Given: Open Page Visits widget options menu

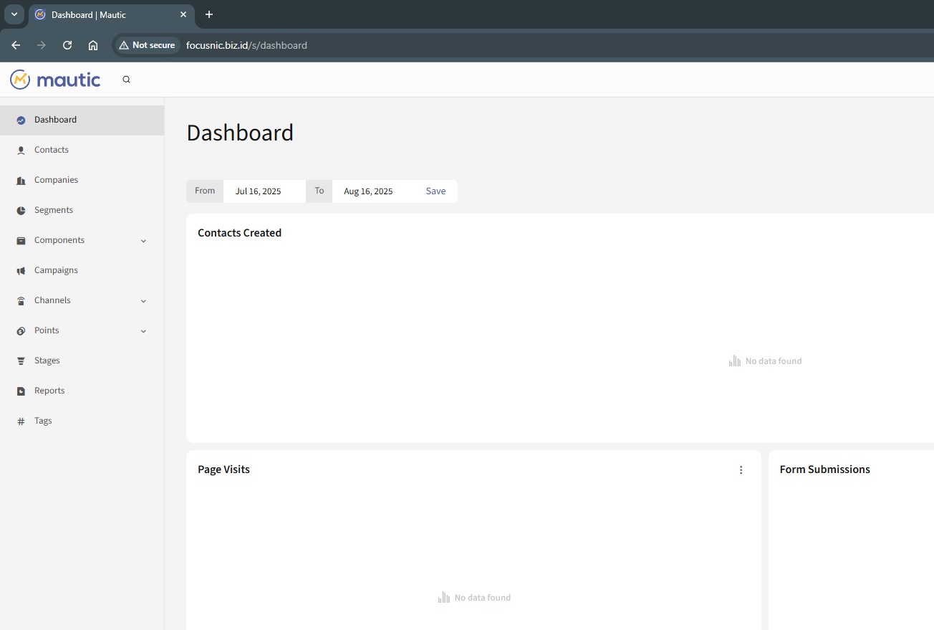Looking at the screenshot, I should tap(741, 470).
